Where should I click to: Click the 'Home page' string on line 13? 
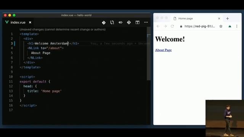(51, 91)
